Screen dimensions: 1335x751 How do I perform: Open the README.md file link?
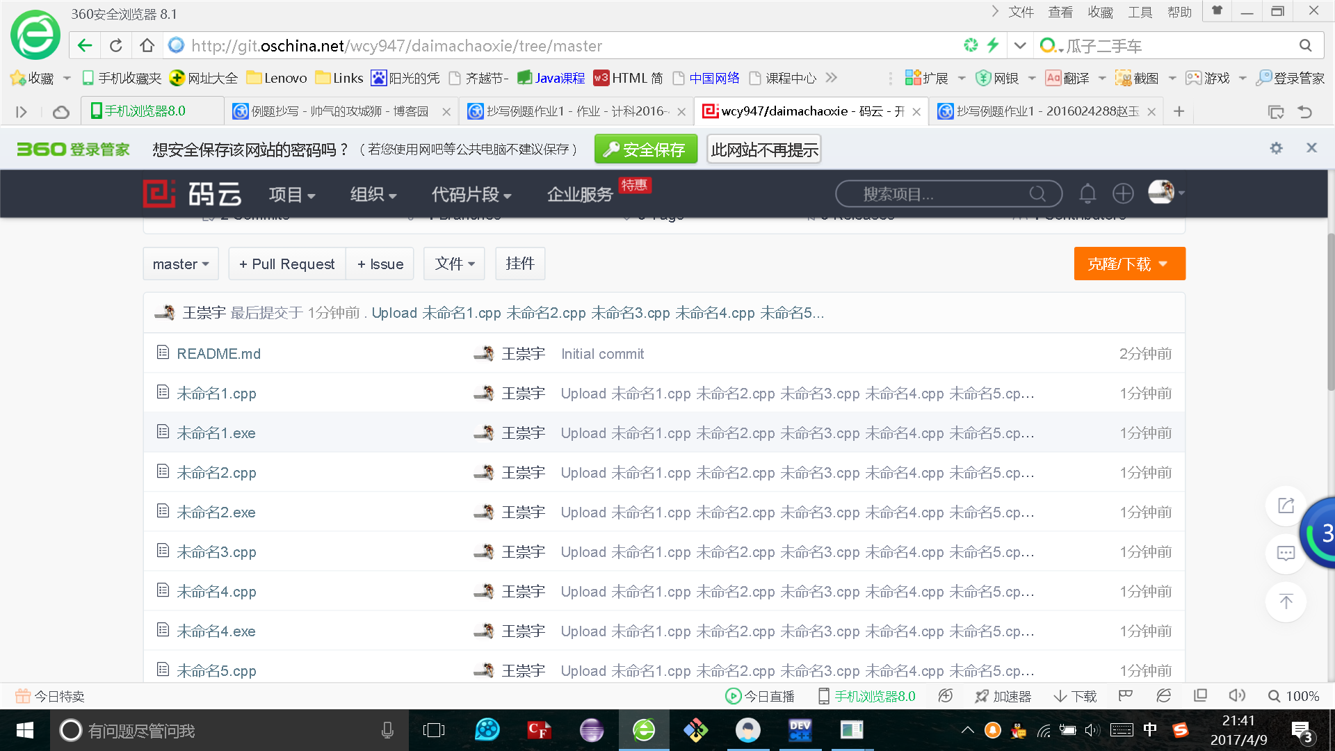click(218, 353)
